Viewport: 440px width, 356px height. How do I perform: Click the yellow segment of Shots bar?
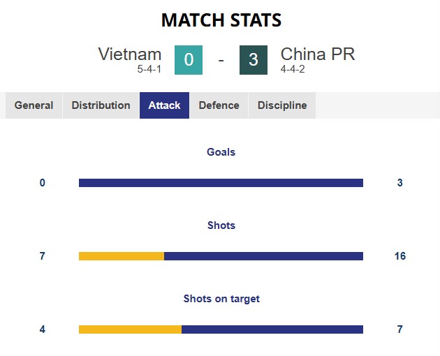(x=122, y=256)
